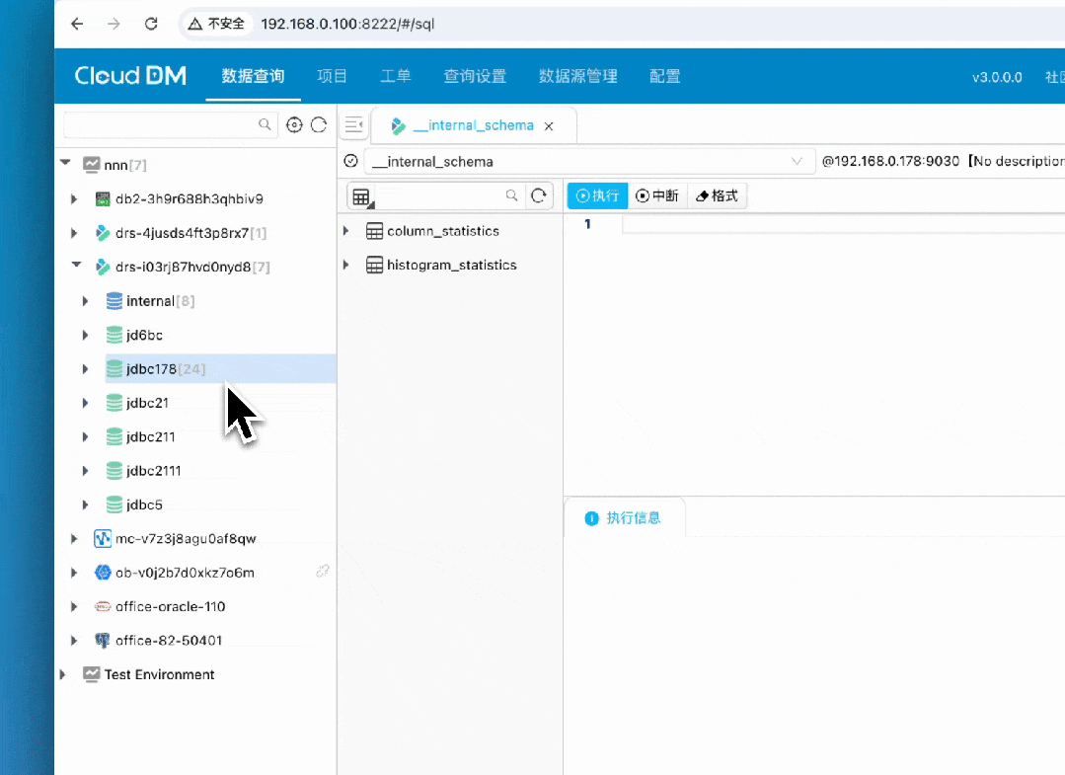Click the office-82-50401 PostgreSQL icon
The width and height of the screenshot is (1065, 775).
(103, 641)
